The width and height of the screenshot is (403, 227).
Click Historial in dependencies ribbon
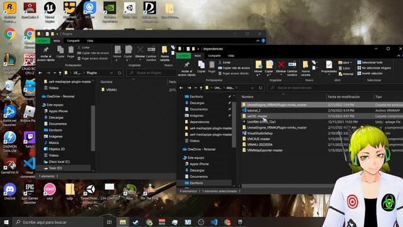click(346, 74)
